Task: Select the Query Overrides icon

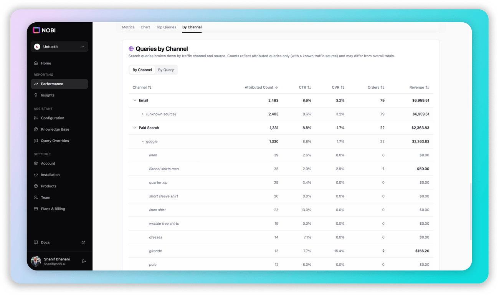Action: [x=35, y=141]
